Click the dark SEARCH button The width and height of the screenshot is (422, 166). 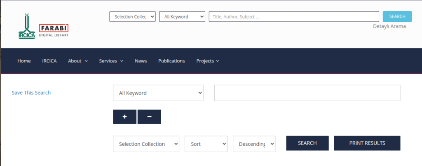[x=307, y=143]
